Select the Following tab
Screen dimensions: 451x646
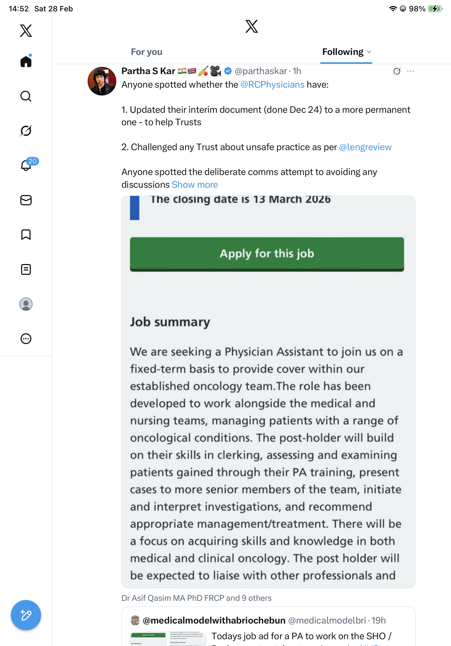(x=343, y=52)
